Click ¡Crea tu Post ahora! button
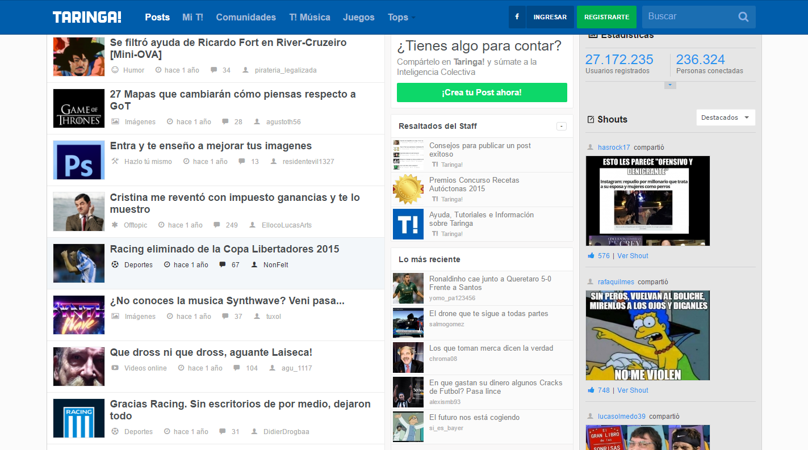 [x=482, y=92]
